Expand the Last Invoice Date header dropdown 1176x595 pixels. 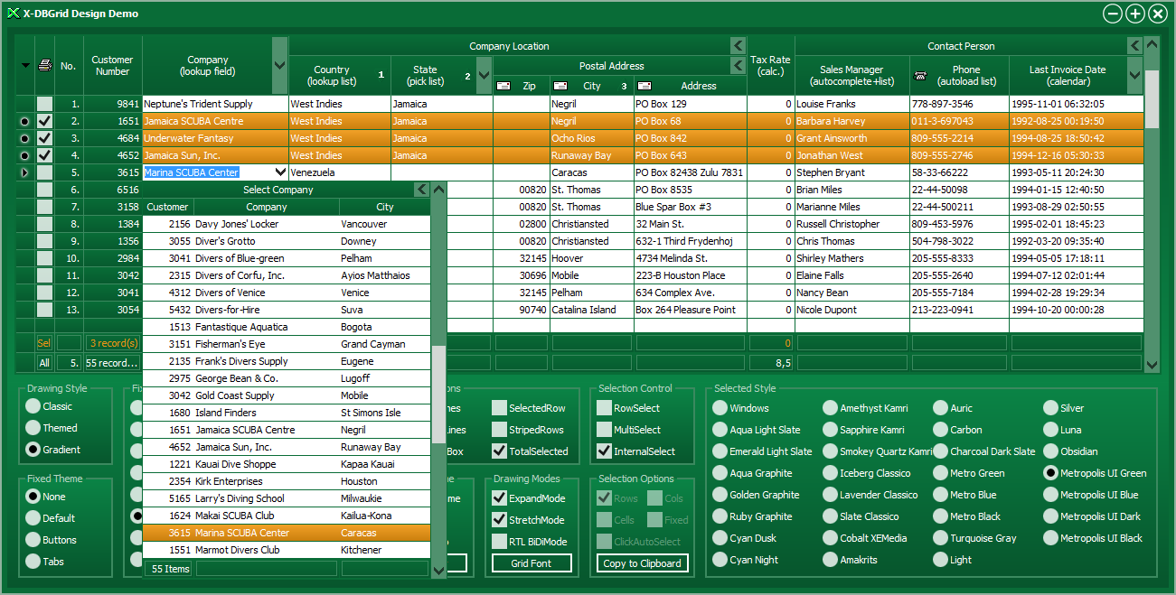(1135, 75)
